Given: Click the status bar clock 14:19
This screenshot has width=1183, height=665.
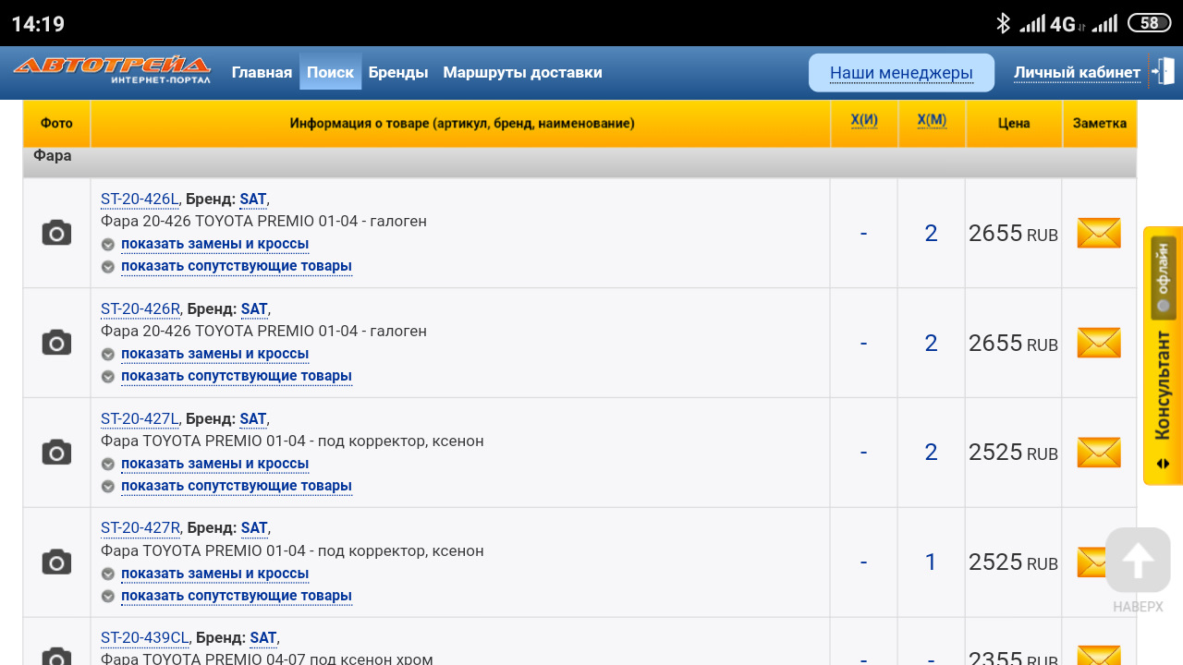Looking at the screenshot, I should (38, 24).
